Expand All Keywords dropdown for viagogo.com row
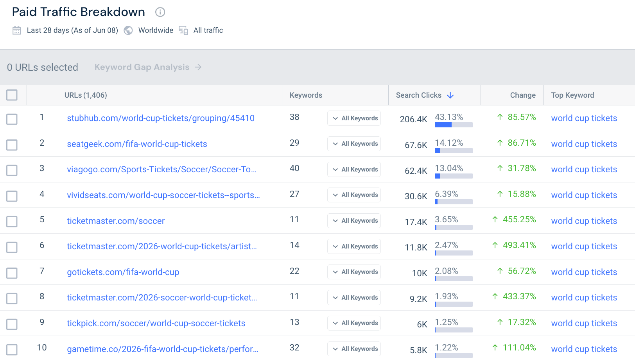The image size is (635, 361). (x=354, y=170)
